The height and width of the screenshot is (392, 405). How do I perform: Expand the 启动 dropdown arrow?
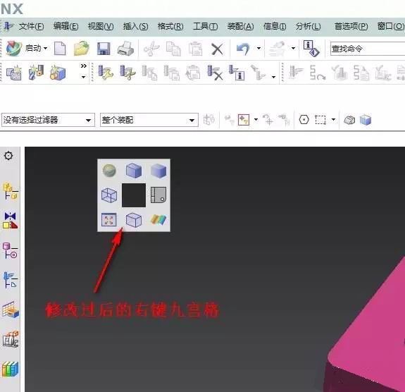[x=46, y=49]
